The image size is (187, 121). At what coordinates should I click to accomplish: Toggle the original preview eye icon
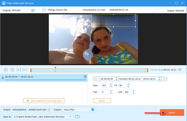pyautogui.click(x=33, y=10)
